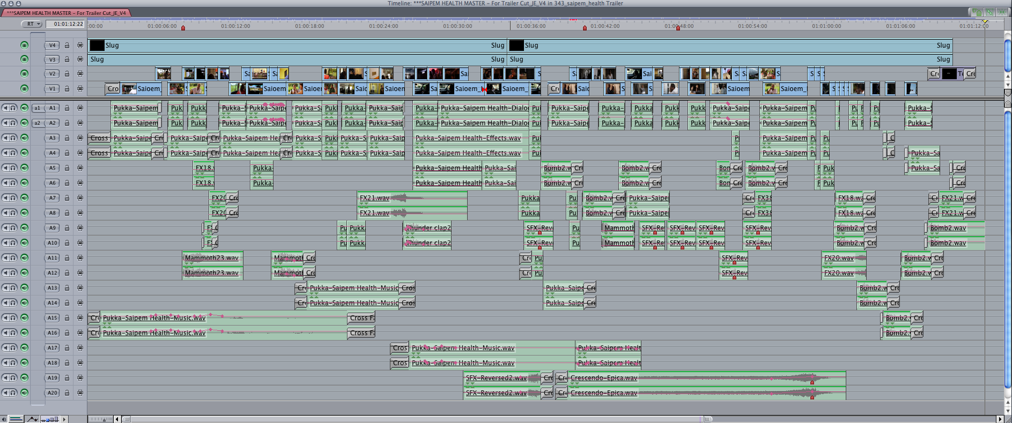This screenshot has width=1012, height=423.
Task: Toggle V2 track visibility
Action: [24, 73]
